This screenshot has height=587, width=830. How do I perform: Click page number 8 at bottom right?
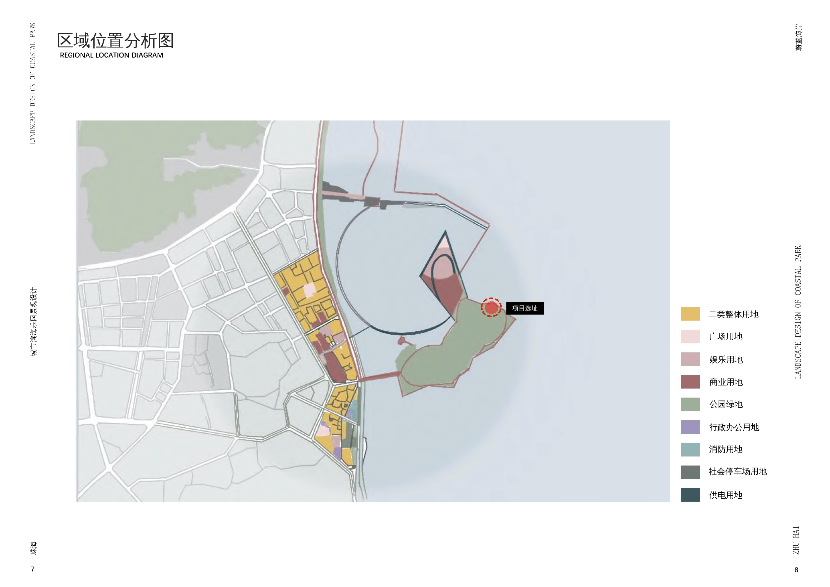797,570
